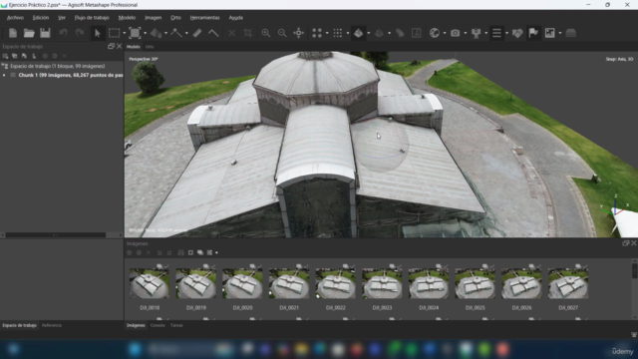Expand the Chunk 1 tree node
The width and height of the screenshot is (638, 359).
[4, 75]
